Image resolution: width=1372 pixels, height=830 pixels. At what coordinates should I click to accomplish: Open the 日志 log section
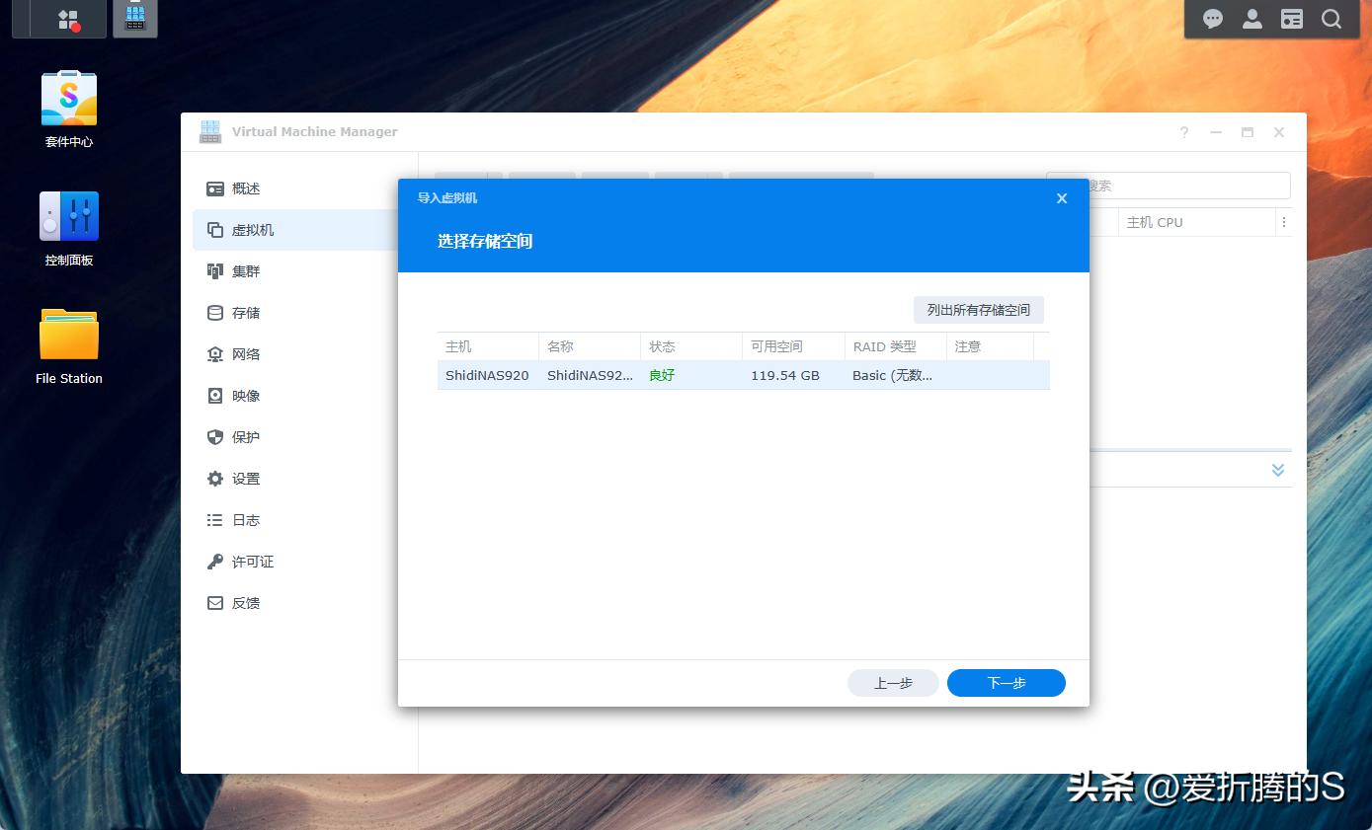coord(245,519)
